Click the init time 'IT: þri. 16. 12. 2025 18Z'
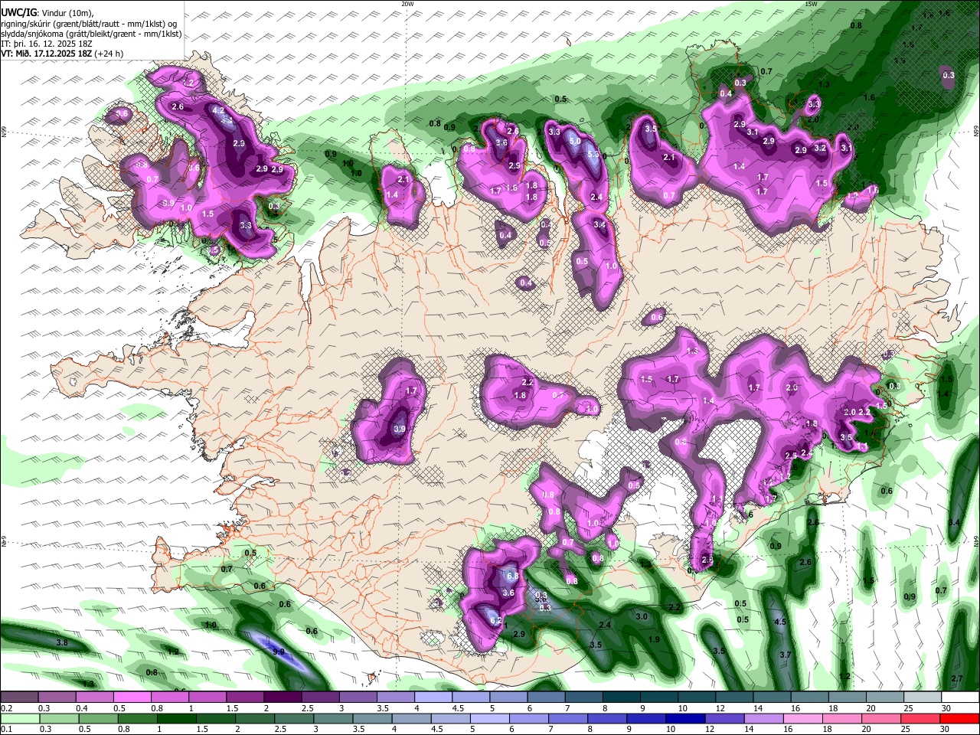980x735 pixels. pyautogui.click(x=46, y=44)
